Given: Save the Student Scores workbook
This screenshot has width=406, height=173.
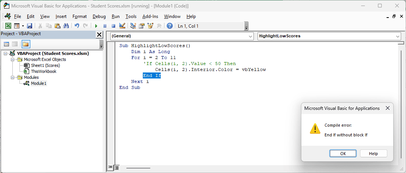Looking at the screenshot, I should tap(29, 26).
